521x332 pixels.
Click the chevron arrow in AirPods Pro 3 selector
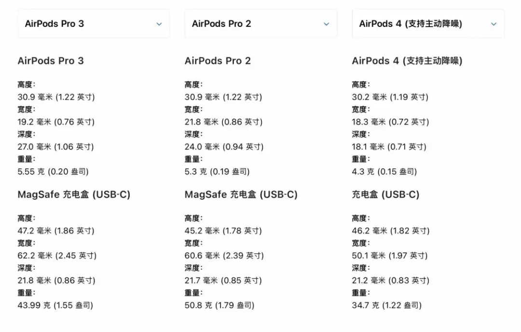[x=159, y=24]
